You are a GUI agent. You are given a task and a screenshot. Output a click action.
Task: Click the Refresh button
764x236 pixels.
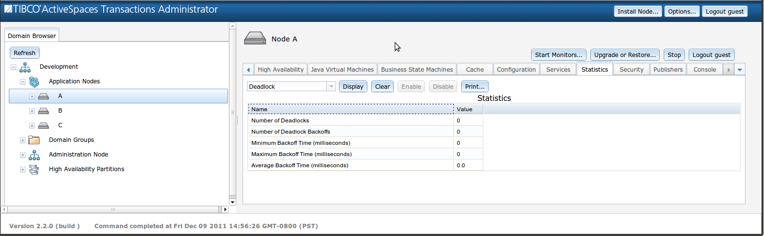tap(24, 53)
